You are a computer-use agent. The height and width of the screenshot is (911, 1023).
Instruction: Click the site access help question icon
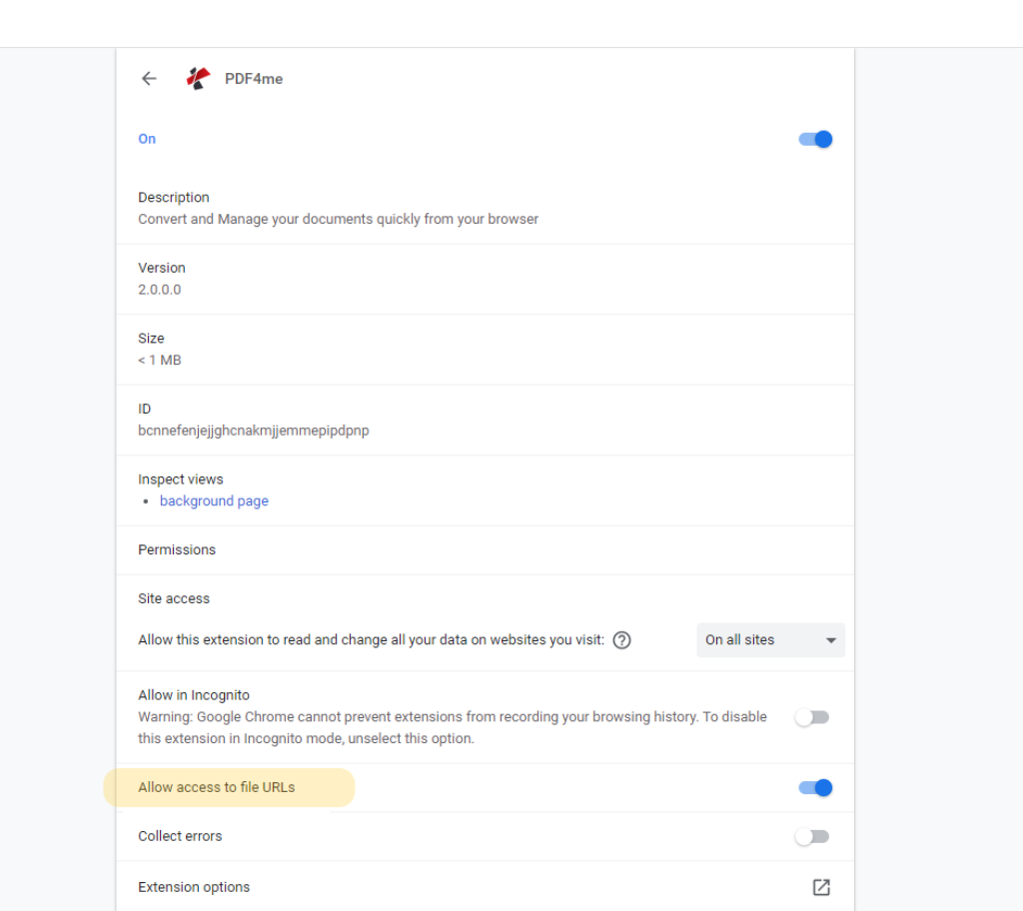pos(621,640)
